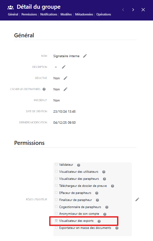Toggle Visualisateur des exports checkbox

[56, 220]
